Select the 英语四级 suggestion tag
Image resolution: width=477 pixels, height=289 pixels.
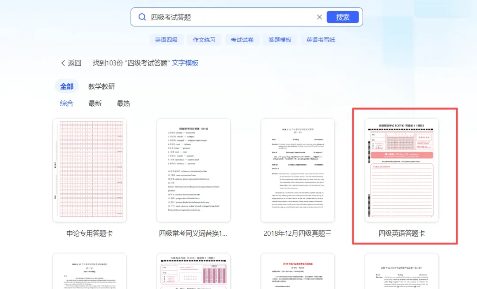(166, 40)
